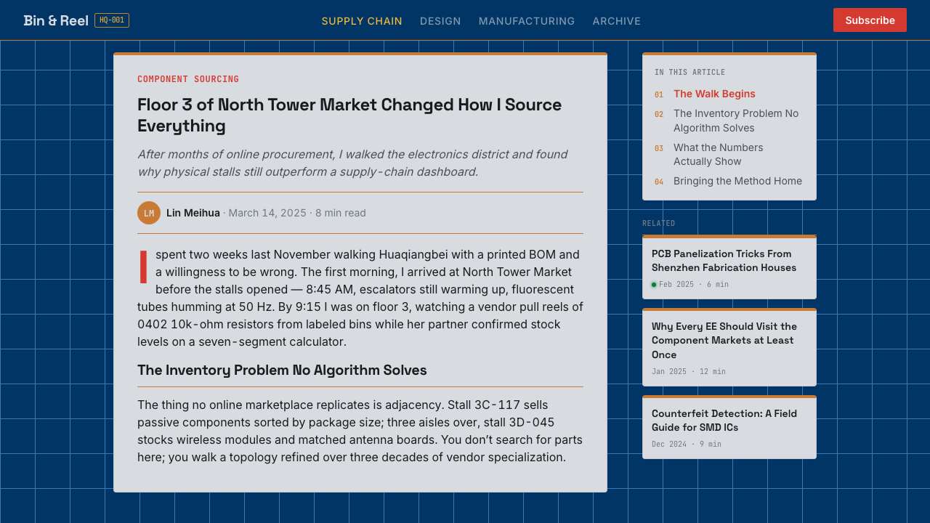The width and height of the screenshot is (930, 523).
Task: Open the Supply Chain nav item
Action: pyautogui.click(x=362, y=21)
